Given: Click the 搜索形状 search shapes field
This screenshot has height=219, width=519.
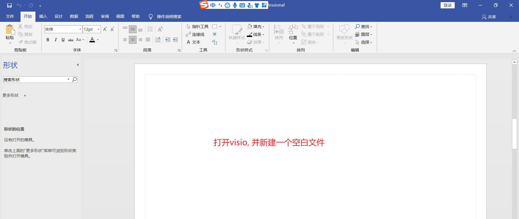Looking at the screenshot, I should [x=35, y=80].
